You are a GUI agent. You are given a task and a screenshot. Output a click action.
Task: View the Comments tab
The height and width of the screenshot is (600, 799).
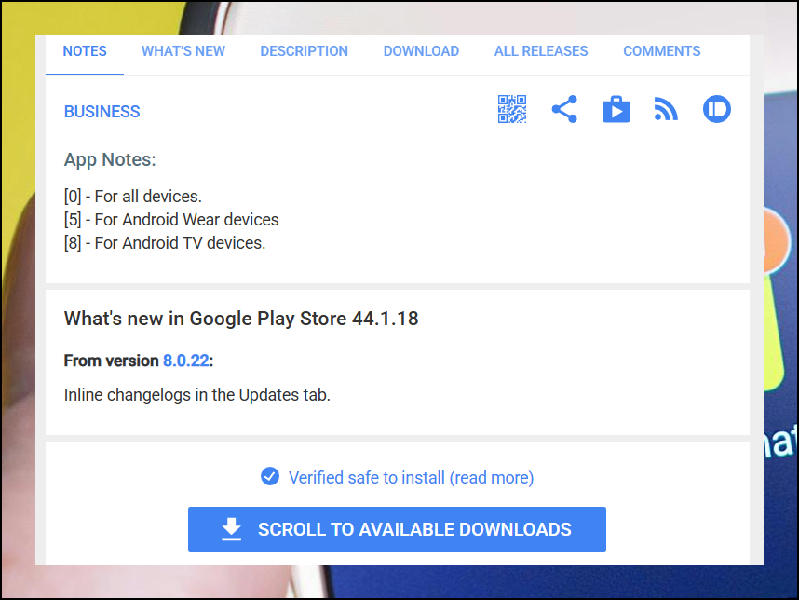pyautogui.click(x=661, y=51)
